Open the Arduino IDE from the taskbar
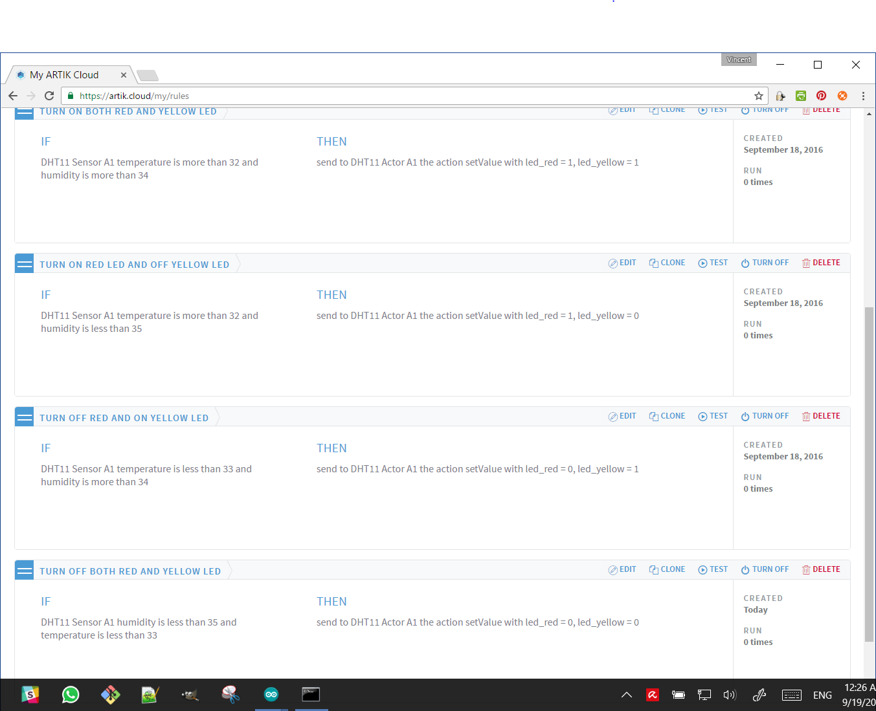 [x=271, y=694]
